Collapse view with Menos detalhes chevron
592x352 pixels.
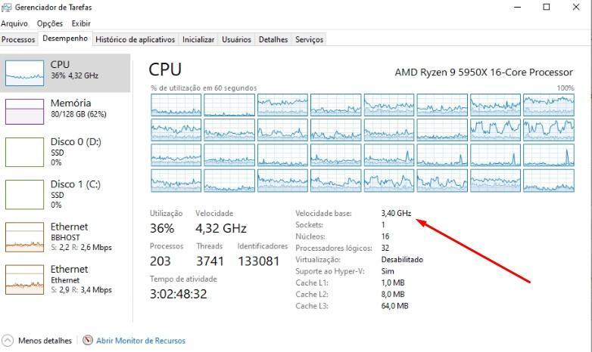7,341
